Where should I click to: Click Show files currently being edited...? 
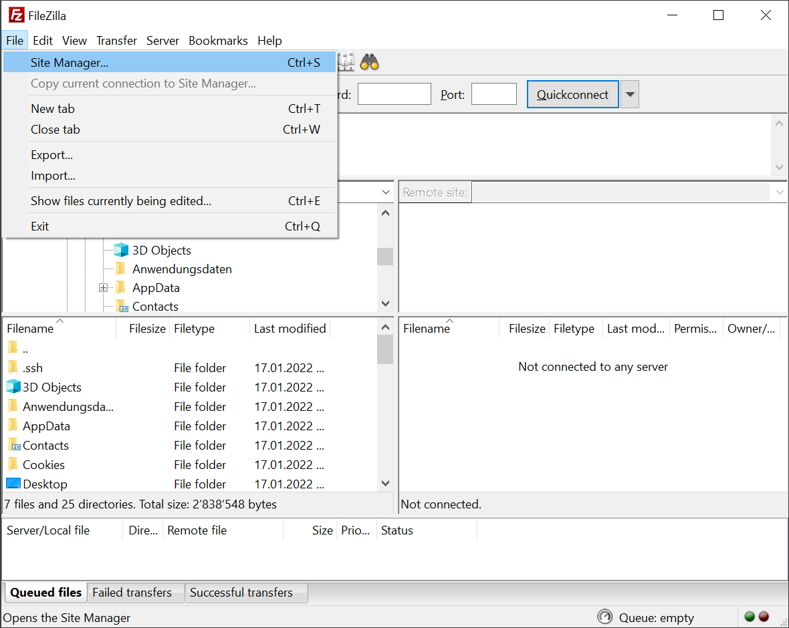coord(121,201)
